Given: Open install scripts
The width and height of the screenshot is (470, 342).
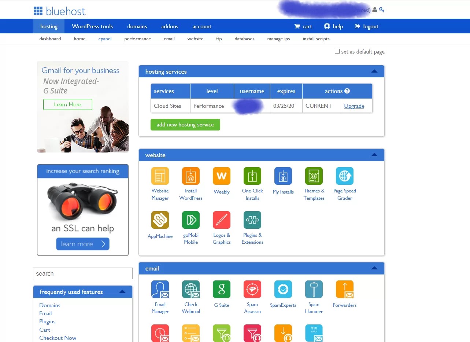Looking at the screenshot, I should [x=316, y=39].
